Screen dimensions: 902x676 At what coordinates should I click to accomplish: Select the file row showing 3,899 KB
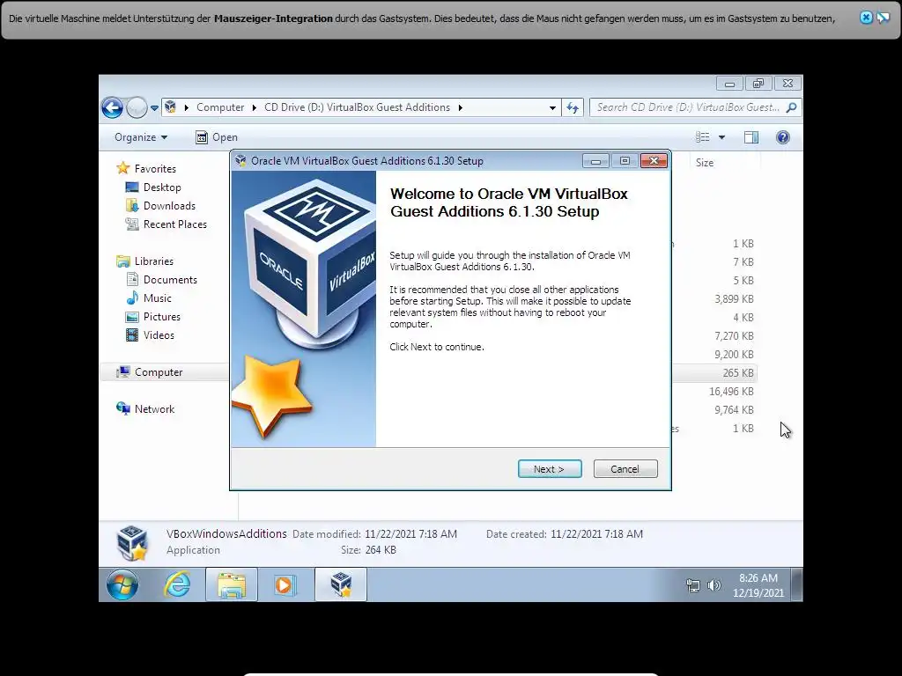(714, 299)
